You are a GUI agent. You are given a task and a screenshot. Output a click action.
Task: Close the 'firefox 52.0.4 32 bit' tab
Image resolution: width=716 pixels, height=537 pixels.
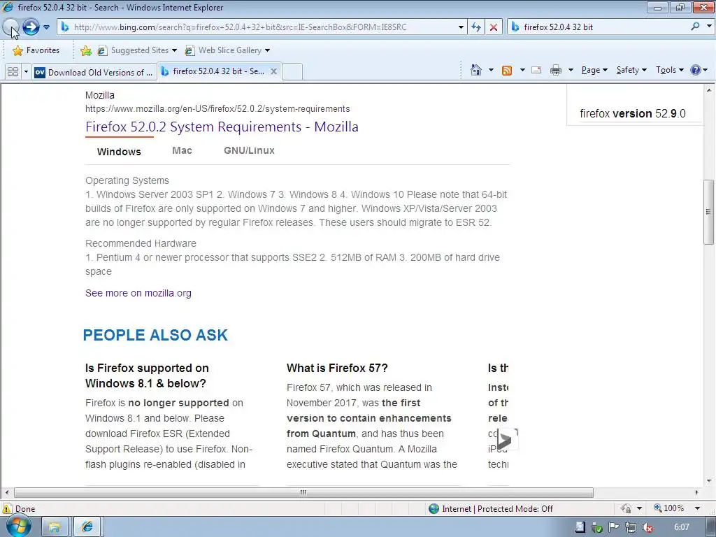pyautogui.click(x=273, y=71)
